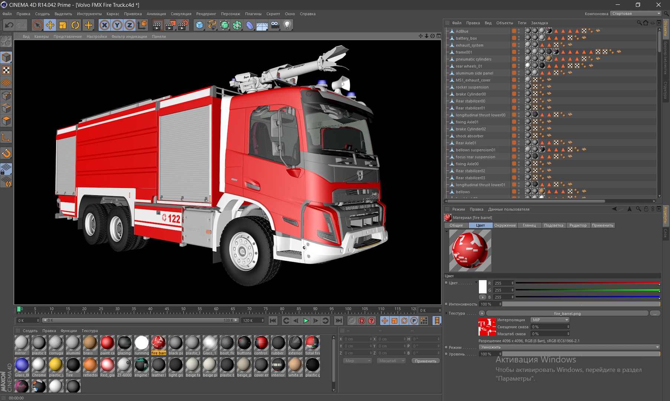Toggle the Цвет channel radio dot
The width and height of the screenshot is (670, 401).
click(x=446, y=283)
